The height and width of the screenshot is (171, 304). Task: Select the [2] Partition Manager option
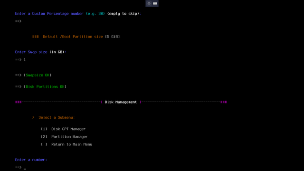tap(64, 137)
